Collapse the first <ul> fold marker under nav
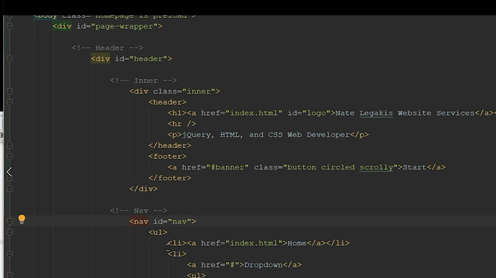The height and width of the screenshot is (278, 496). [x=10, y=232]
